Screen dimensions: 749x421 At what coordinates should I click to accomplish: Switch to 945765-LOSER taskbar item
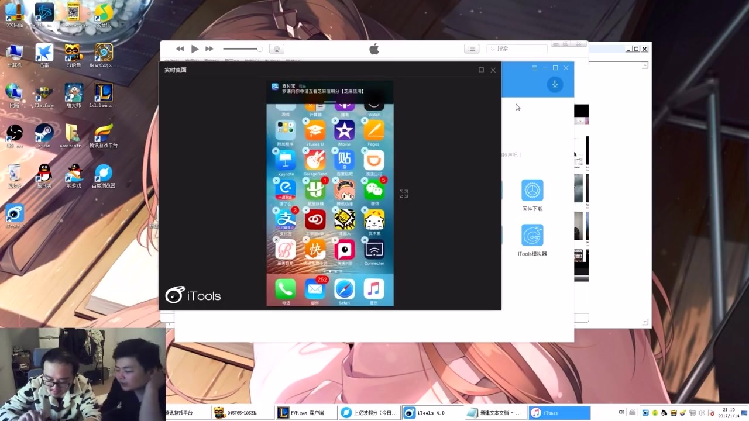pos(242,413)
